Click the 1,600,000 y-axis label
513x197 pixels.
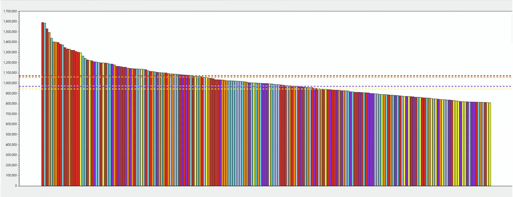click(10, 21)
